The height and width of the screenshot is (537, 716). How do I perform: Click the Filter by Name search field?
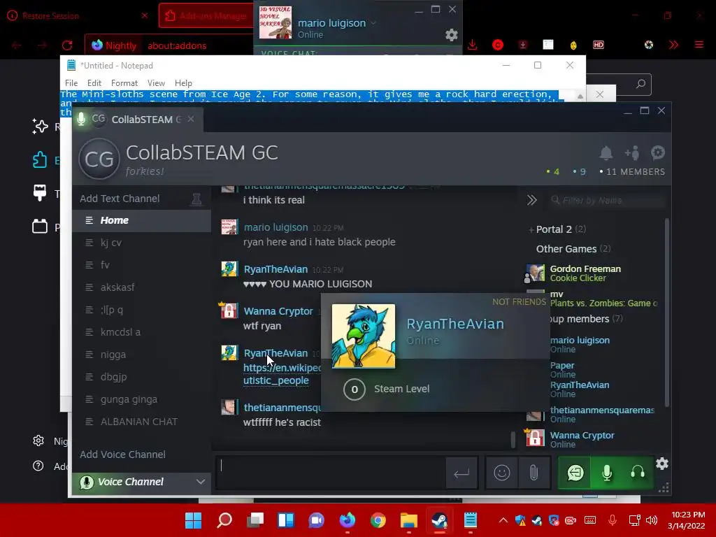tap(608, 200)
